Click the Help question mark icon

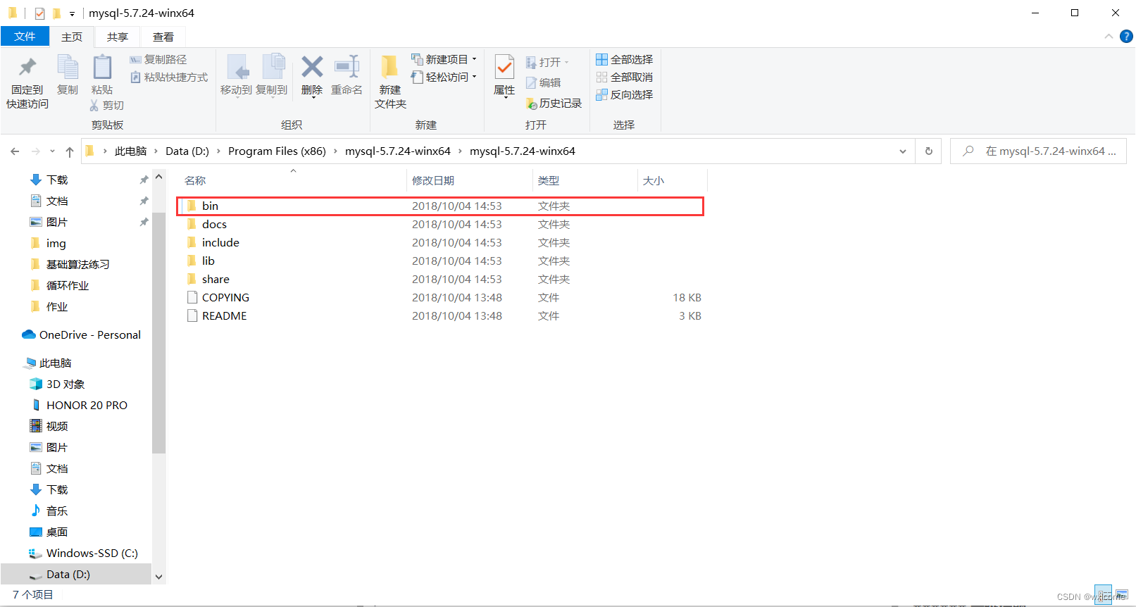tap(1127, 36)
